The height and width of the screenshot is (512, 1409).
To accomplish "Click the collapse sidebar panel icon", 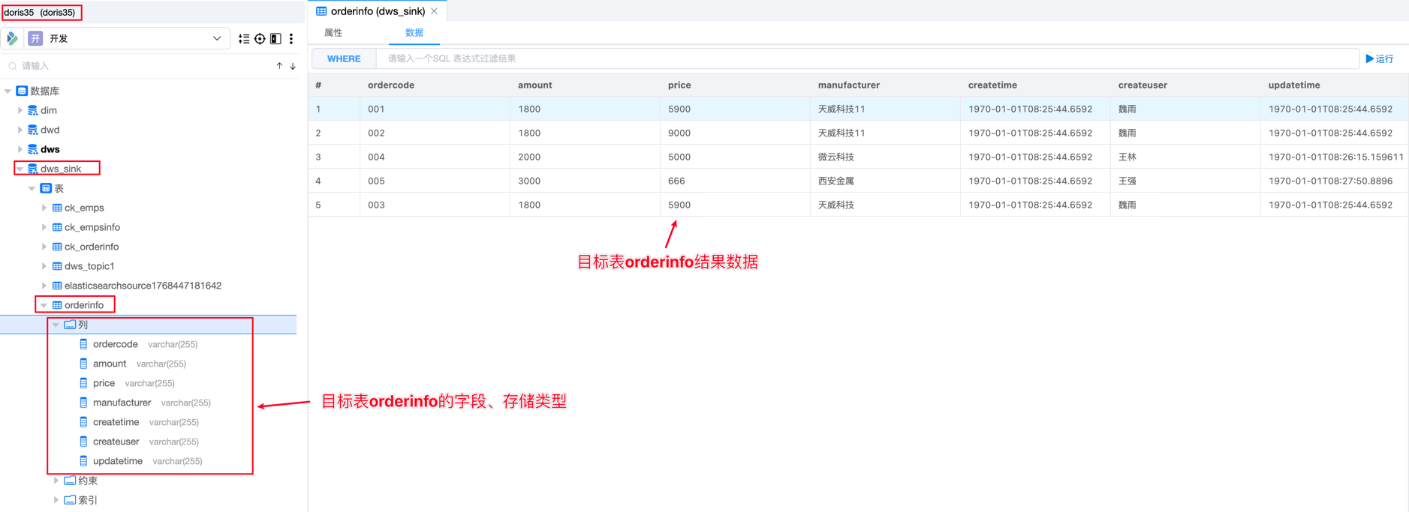I will (x=275, y=39).
